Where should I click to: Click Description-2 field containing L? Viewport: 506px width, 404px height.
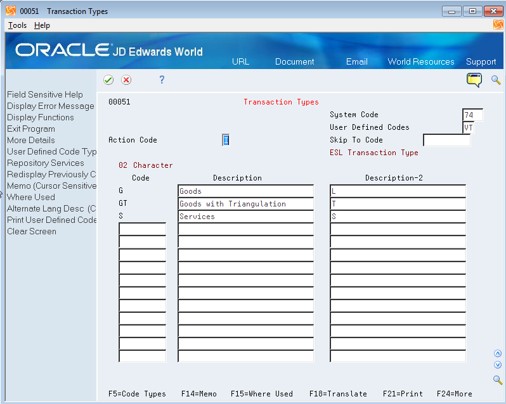(398, 191)
